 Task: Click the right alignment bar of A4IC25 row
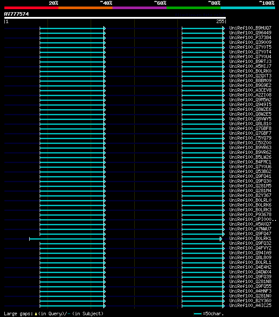203,306
